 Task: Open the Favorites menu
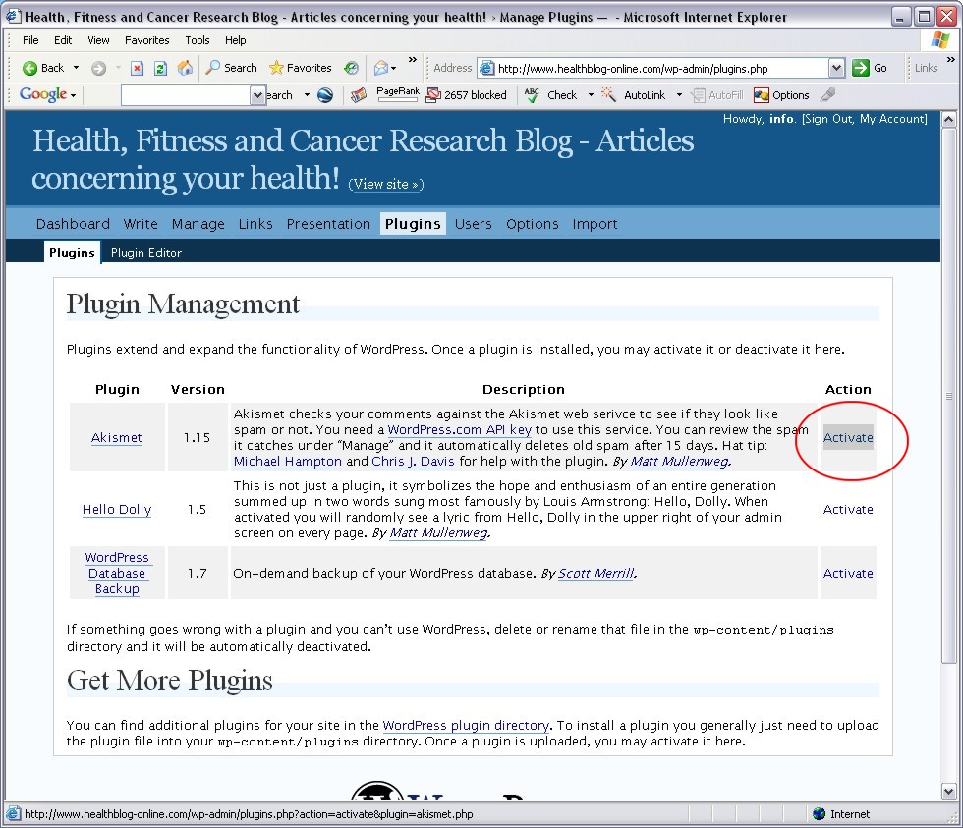(146, 40)
